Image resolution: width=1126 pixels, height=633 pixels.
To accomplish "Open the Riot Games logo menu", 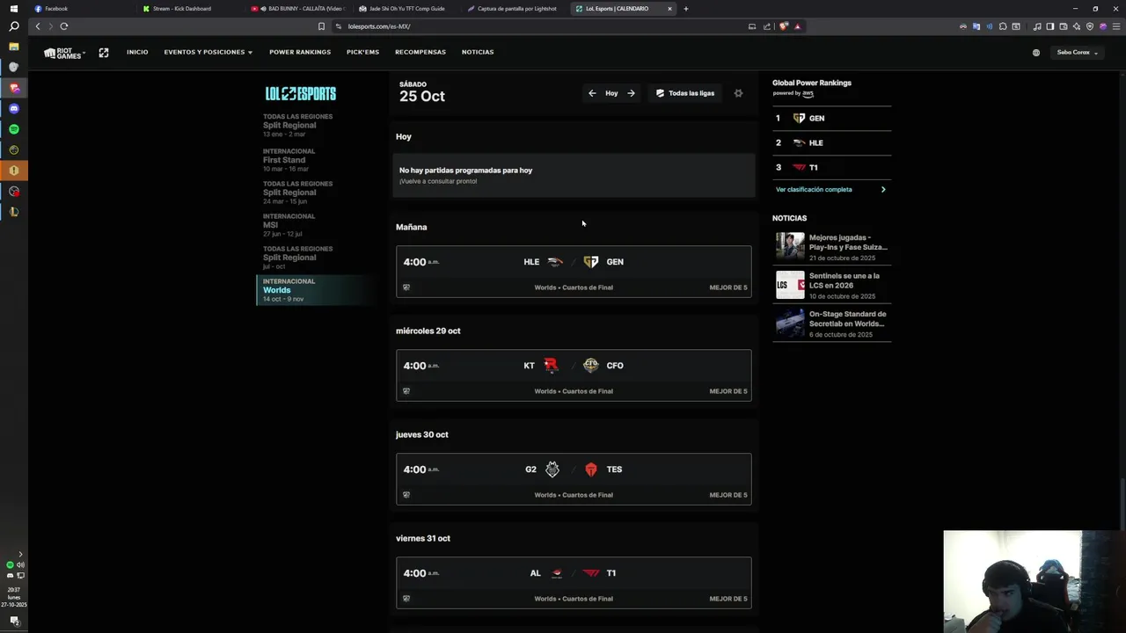I will click(x=63, y=53).
